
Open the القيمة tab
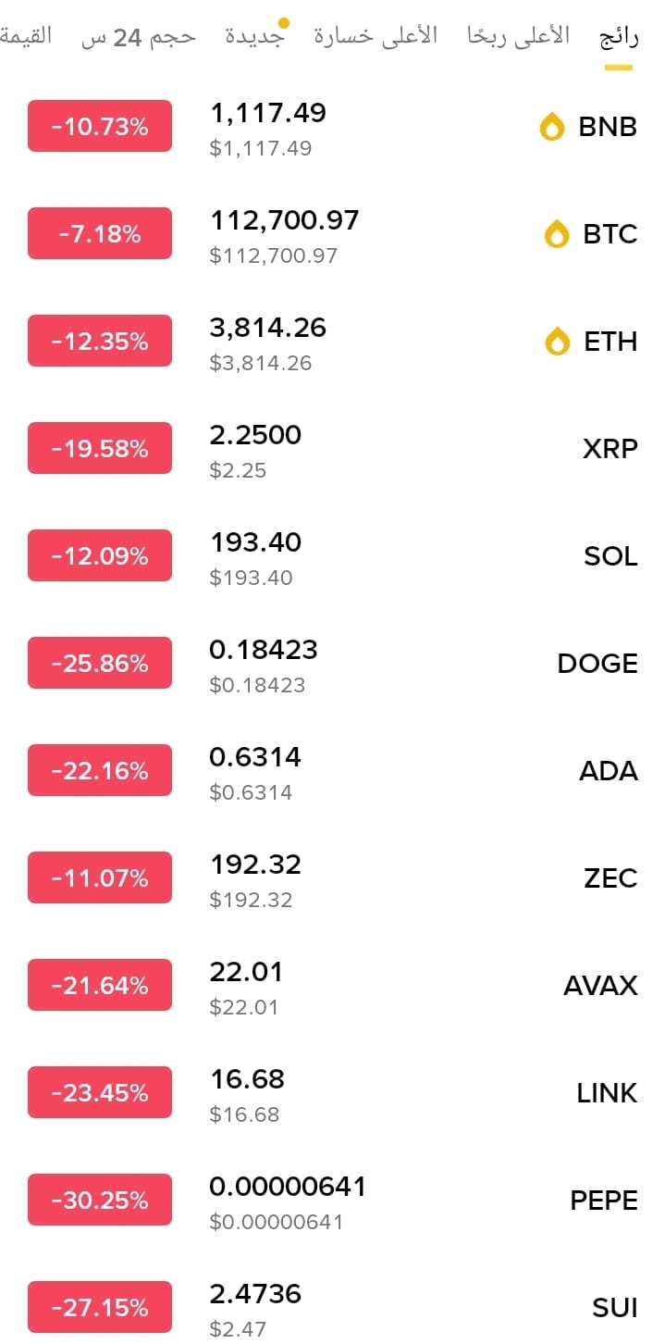(26, 37)
